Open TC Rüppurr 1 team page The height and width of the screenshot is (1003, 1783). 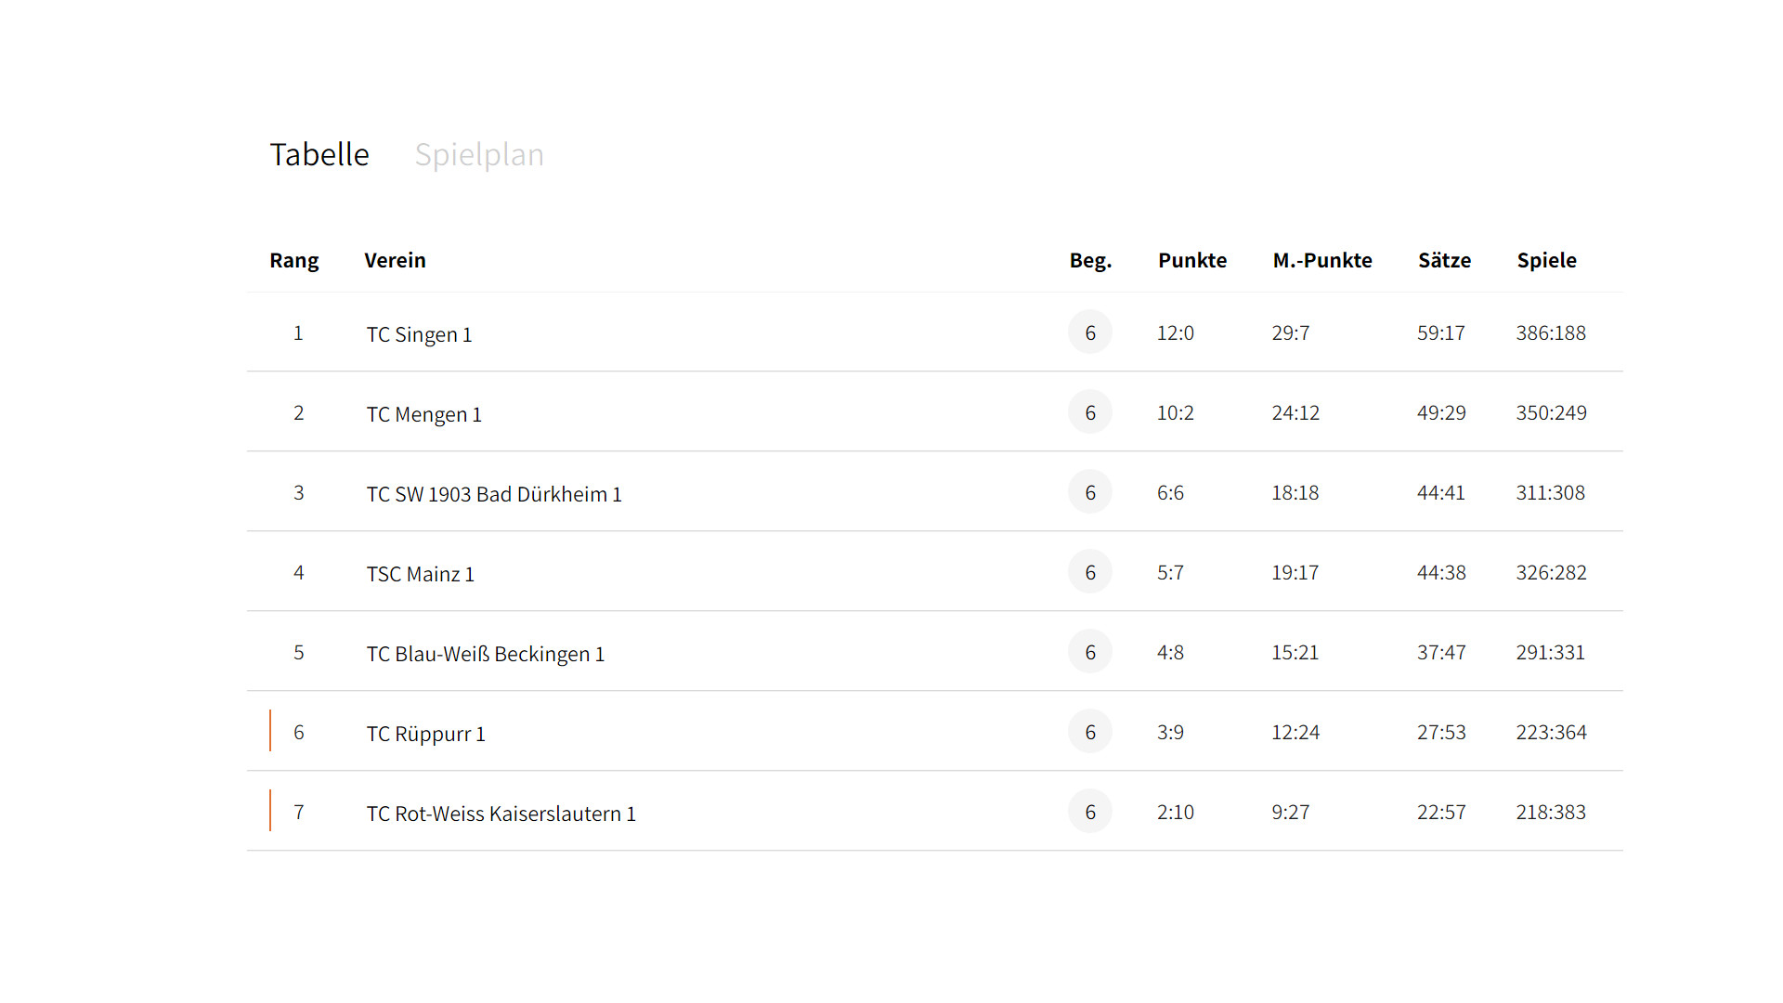tap(425, 734)
